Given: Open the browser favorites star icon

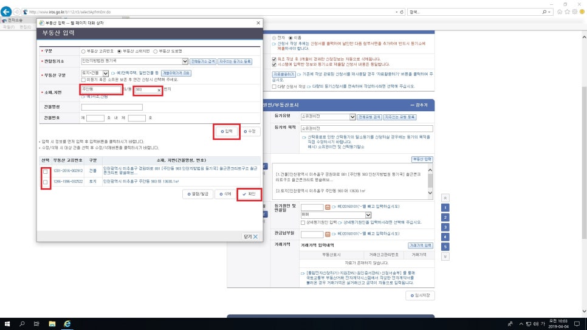Looking at the screenshot, I should point(567,12).
